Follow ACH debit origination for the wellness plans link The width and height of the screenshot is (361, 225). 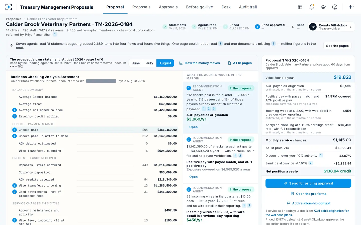coord(307,213)
